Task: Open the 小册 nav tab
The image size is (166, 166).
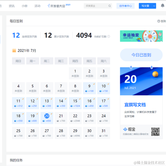Action: click(x=25, y=6)
